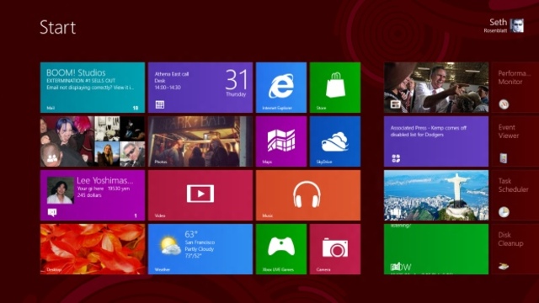Open Travel tile showing Rio statue
The image size is (539, 303).
pos(436,195)
